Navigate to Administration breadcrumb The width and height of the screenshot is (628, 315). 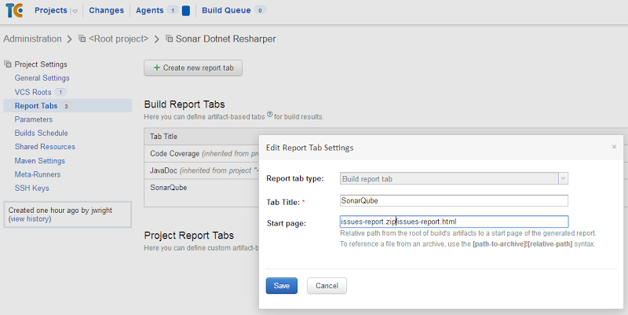pyautogui.click(x=32, y=38)
